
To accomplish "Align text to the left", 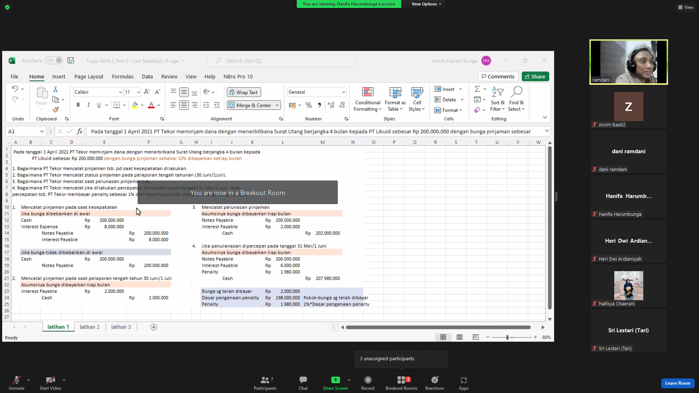I will click(173, 105).
